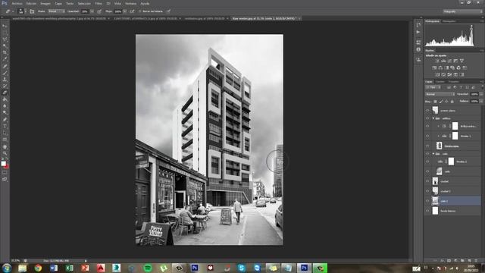Select the Brush tool

[x=5, y=73]
